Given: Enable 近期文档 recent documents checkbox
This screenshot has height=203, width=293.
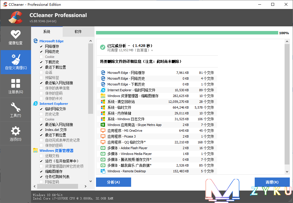Looking at the screenshot, I should pos(41,156).
